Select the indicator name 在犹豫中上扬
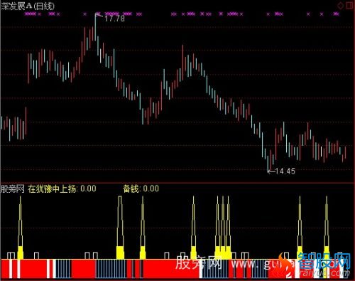 coord(52,189)
